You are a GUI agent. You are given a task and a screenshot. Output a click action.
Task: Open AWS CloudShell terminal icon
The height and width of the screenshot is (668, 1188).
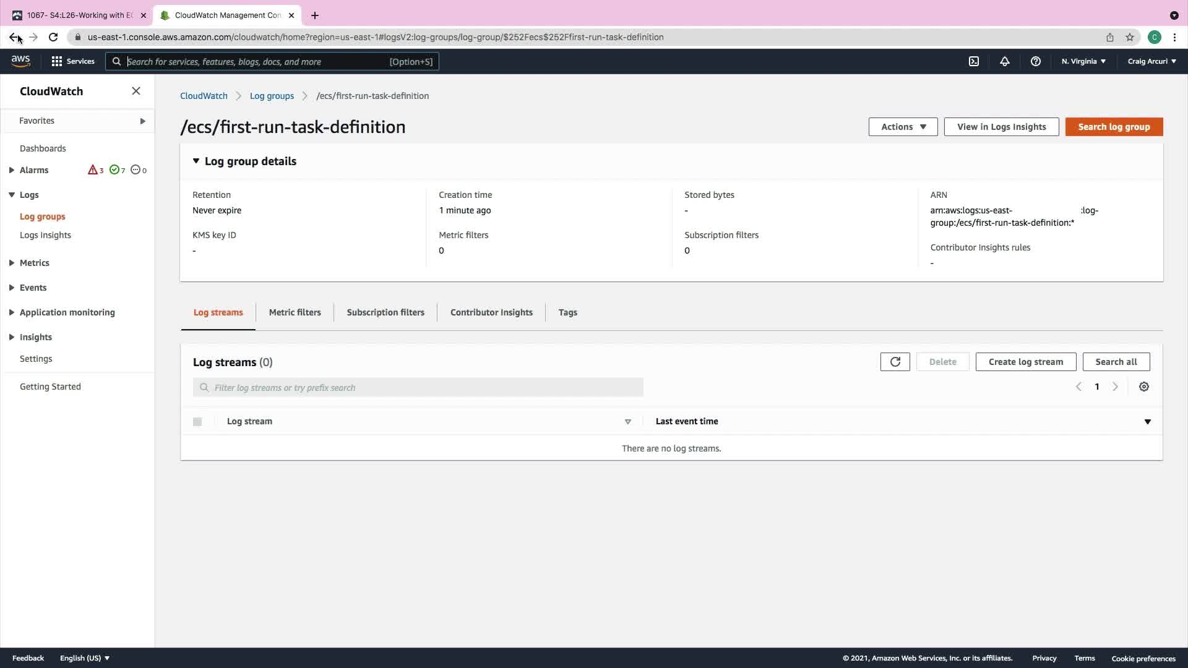click(x=974, y=61)
